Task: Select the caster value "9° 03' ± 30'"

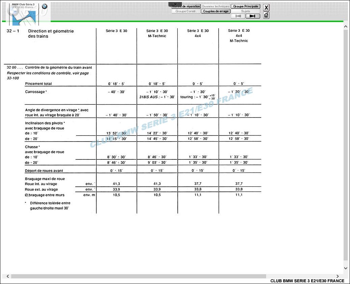Action: 157,162
